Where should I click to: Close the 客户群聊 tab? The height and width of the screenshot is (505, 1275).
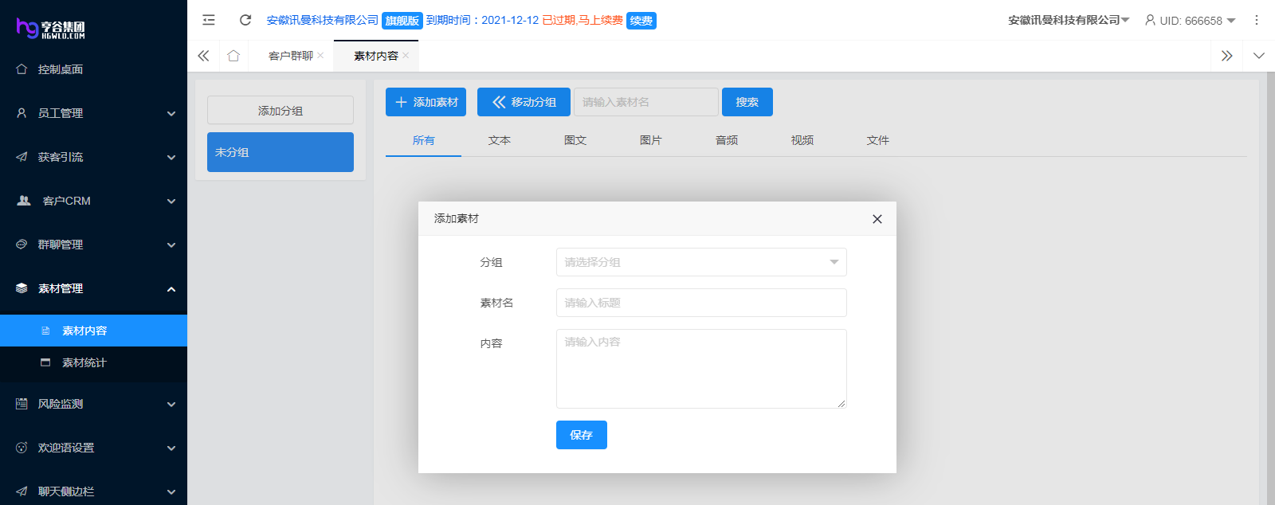[x=320, y=56]
